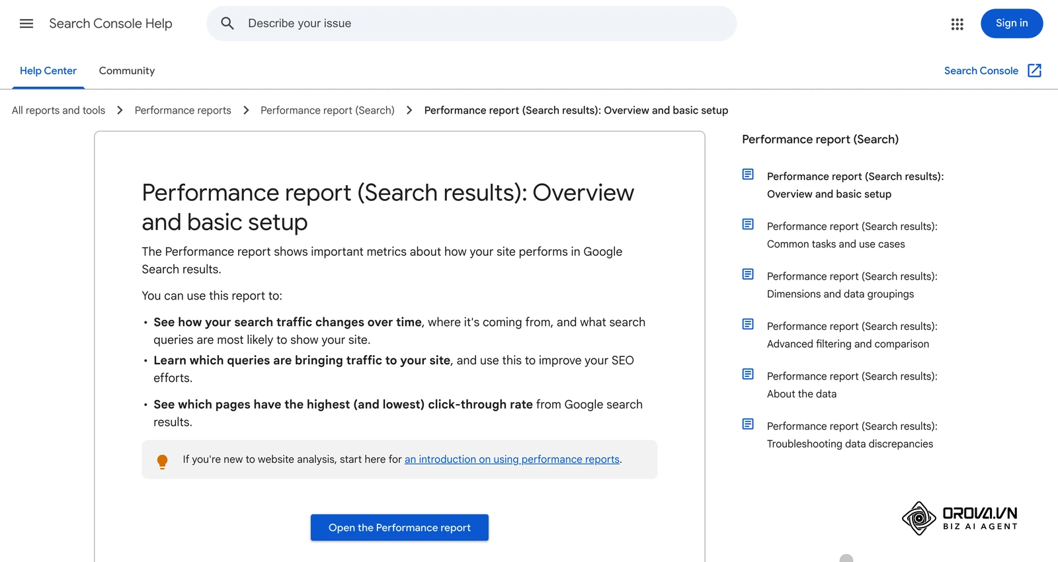Click chevron after Performance reports breadcrumb
This screenshot has width=1058, height=562.
pyautogui.click(x=246, y=110)
